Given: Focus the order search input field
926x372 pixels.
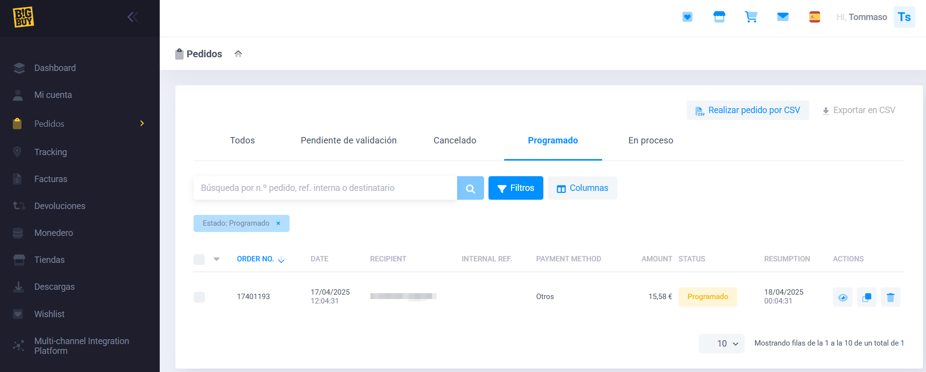Looking at the screenshot, I should coord(324,188).
